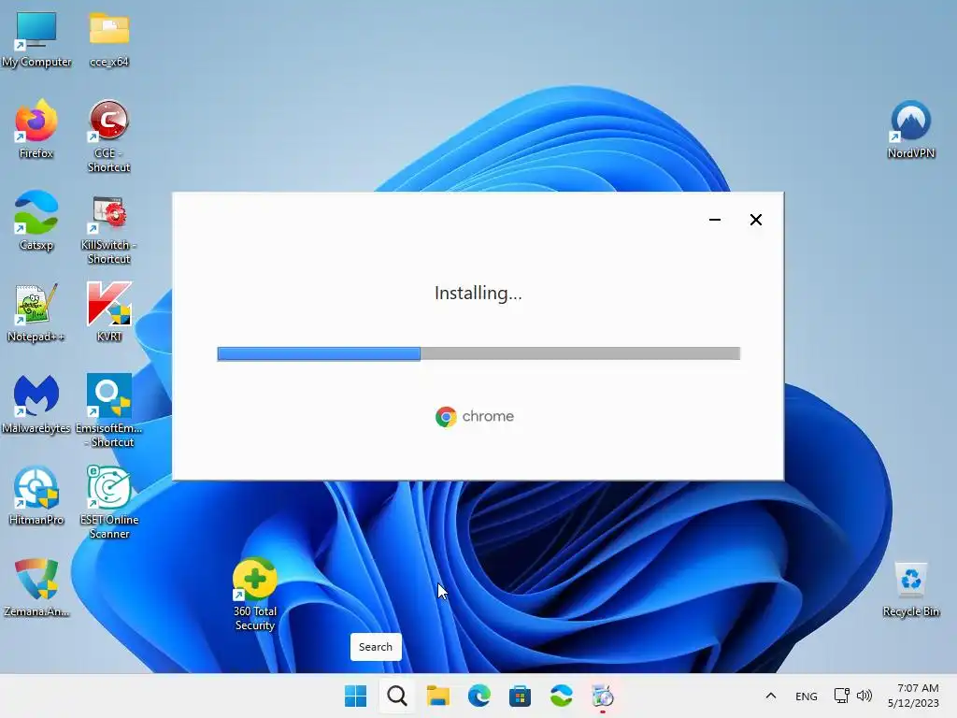Click the chrome logo in installer

coord(475,416)
